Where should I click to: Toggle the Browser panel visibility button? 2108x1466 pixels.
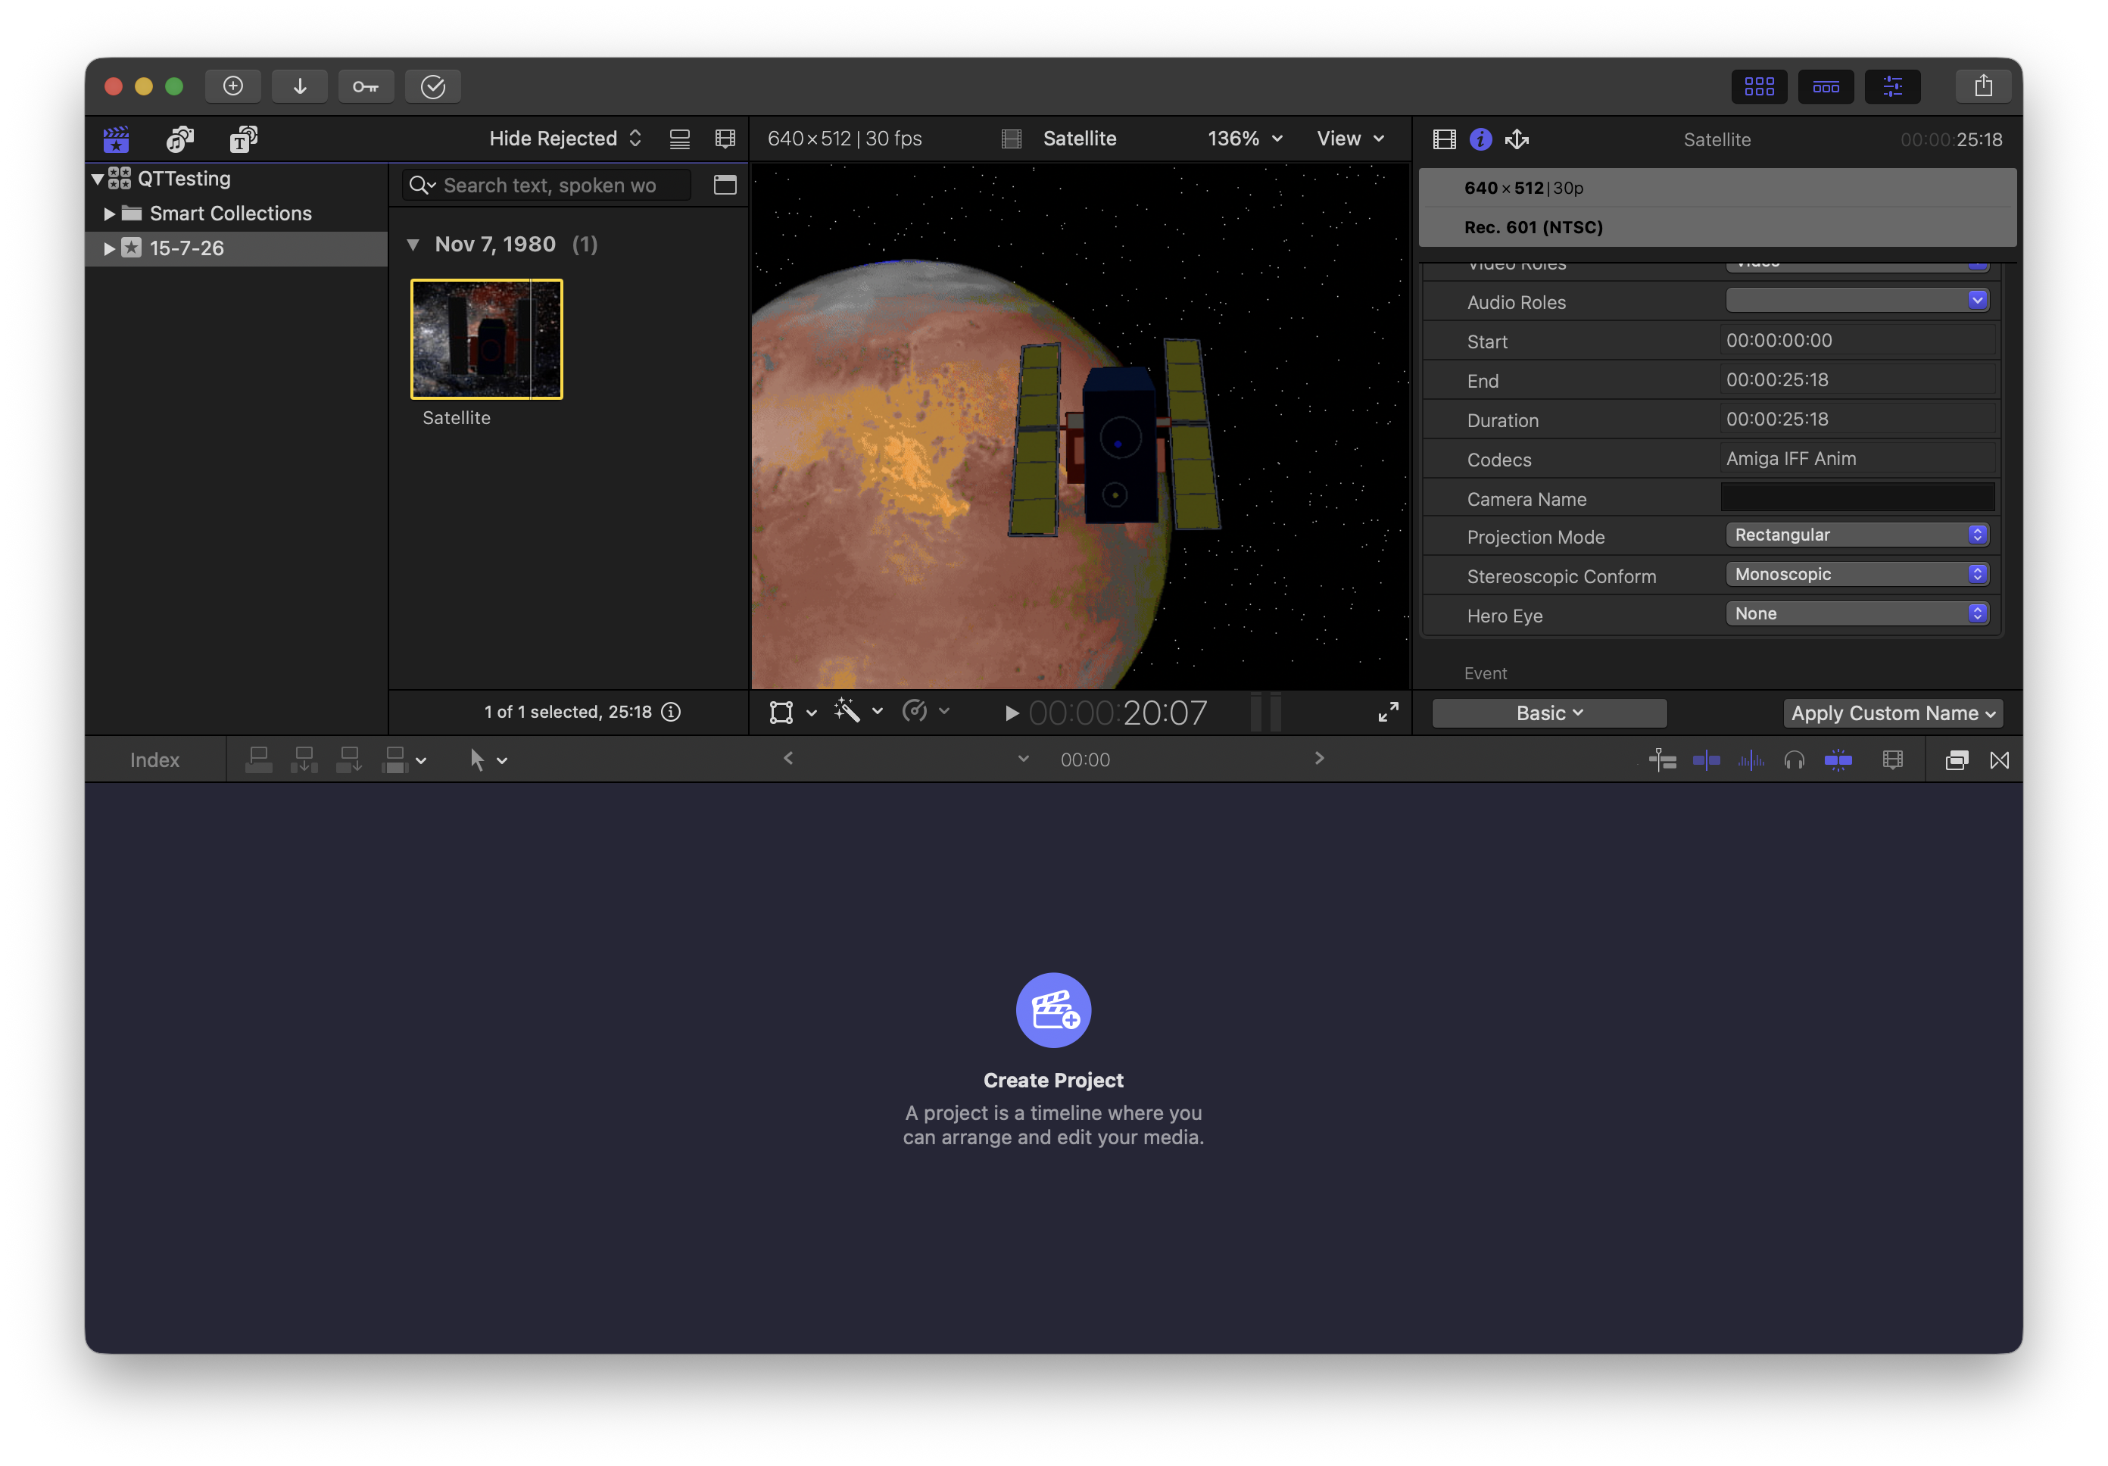click(1759, 86)
